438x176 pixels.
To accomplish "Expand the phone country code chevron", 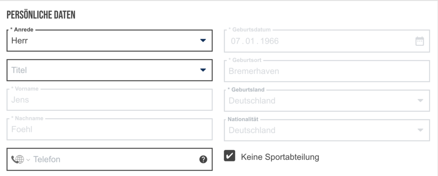I will (28, 160).
